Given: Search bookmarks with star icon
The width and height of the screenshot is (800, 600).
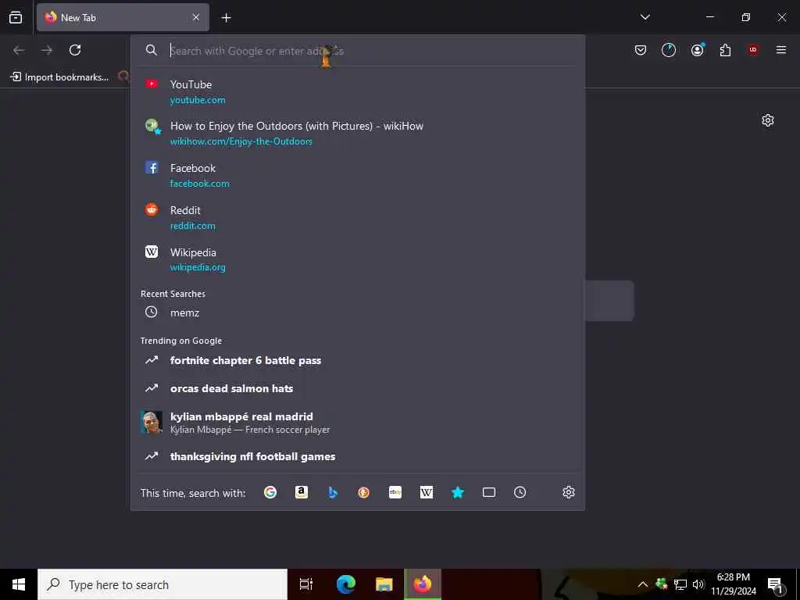Looking at the screenshot, I should point(458,492).
